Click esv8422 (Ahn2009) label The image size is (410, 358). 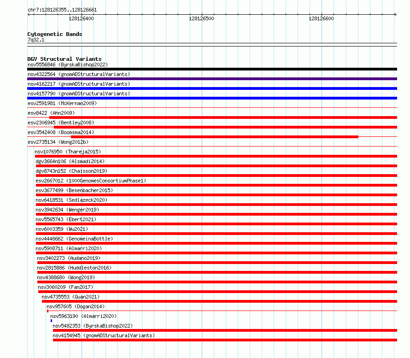[x=51, y=113]
